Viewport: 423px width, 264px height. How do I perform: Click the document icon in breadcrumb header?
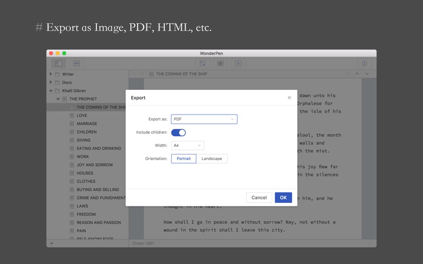pos(151,74)
